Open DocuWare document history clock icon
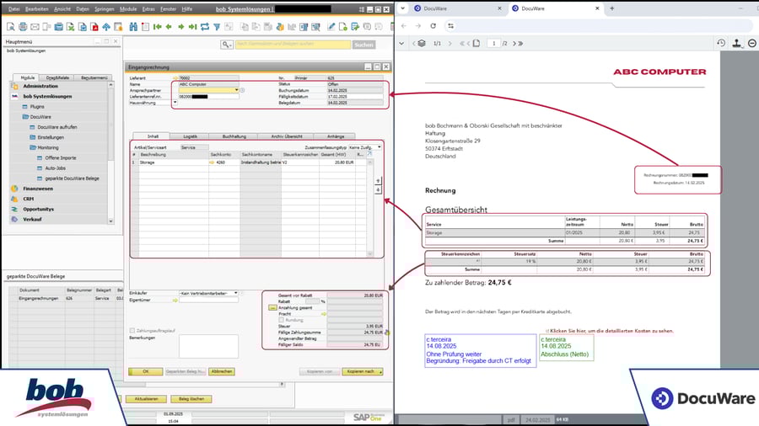 pyautogui.click(x=721, y=43)
